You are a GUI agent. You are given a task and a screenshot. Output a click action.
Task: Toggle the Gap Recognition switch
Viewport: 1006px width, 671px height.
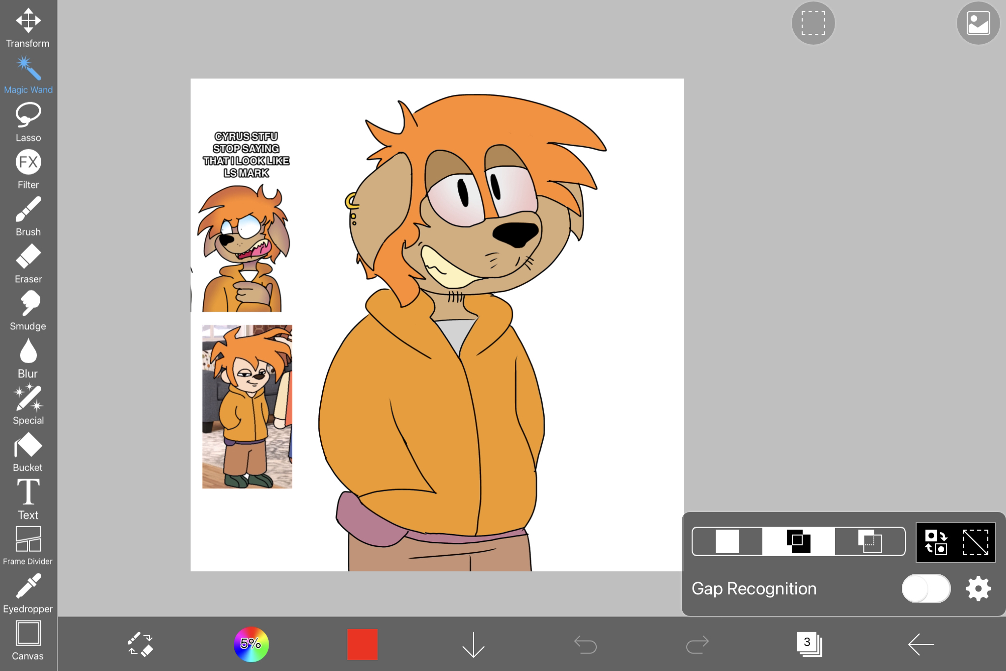click(925, 588)
